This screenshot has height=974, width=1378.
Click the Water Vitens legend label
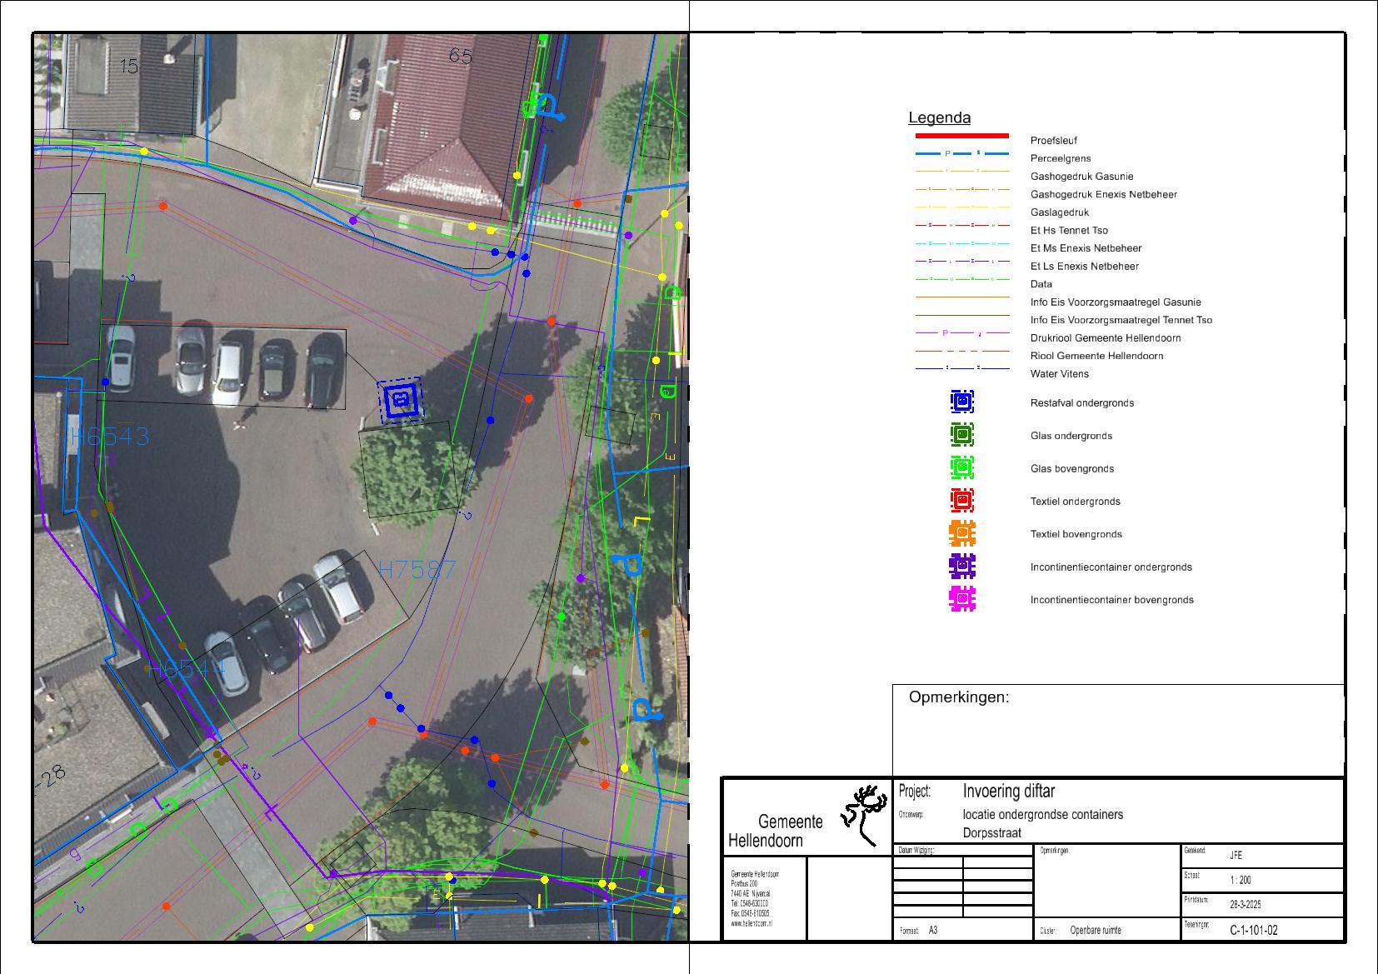[x=1059, y=374]
